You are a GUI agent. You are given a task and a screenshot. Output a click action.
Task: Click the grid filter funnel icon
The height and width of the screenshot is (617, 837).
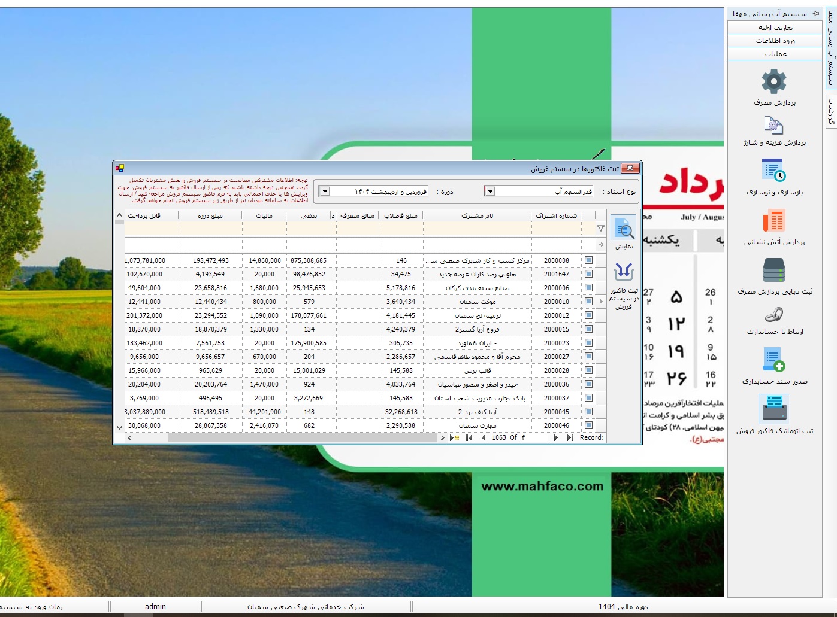pyautogui.click(x=600, y=229)
